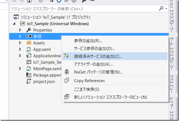Open the search options dropdown arrow

[x=166, y=9]
